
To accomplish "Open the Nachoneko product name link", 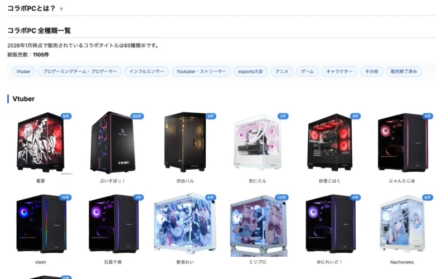I will coord(402,262).
